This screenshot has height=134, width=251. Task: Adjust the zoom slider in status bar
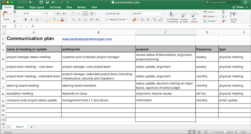[225, 132]
